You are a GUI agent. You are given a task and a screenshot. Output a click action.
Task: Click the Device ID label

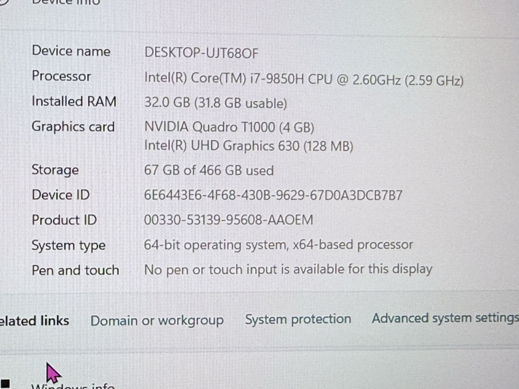pos(61,195)
